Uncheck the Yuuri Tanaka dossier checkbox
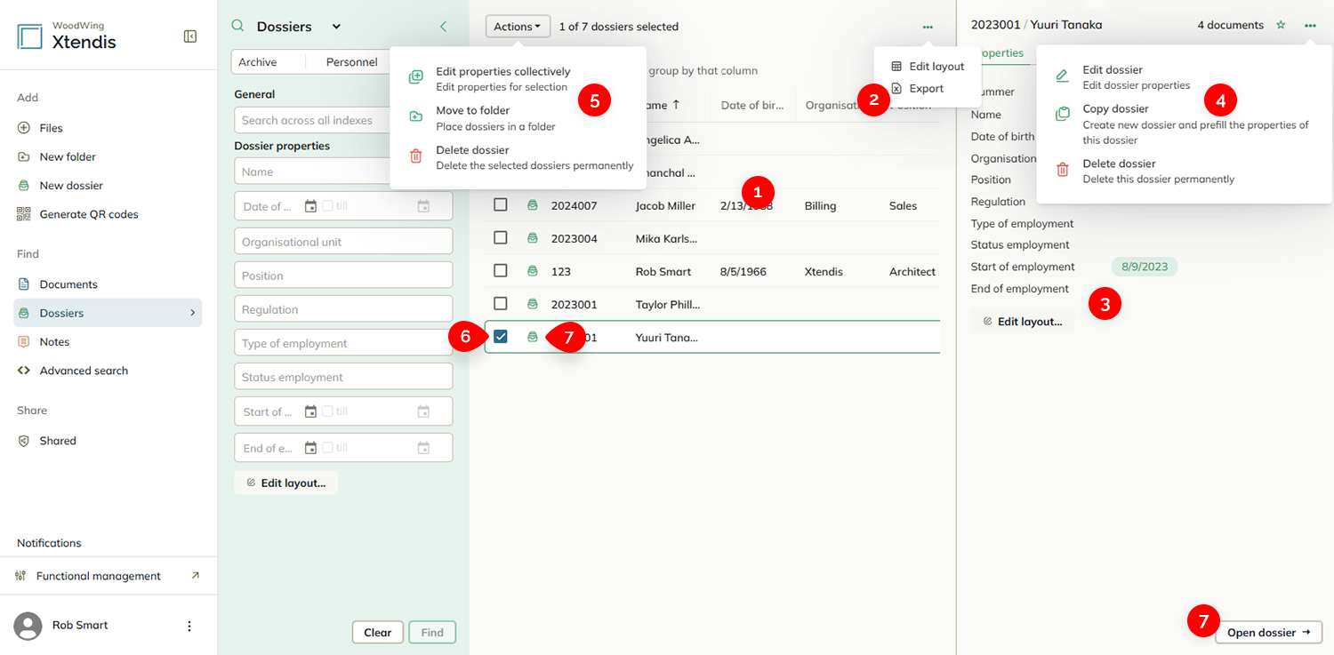1334x655 pixels. 501,336
